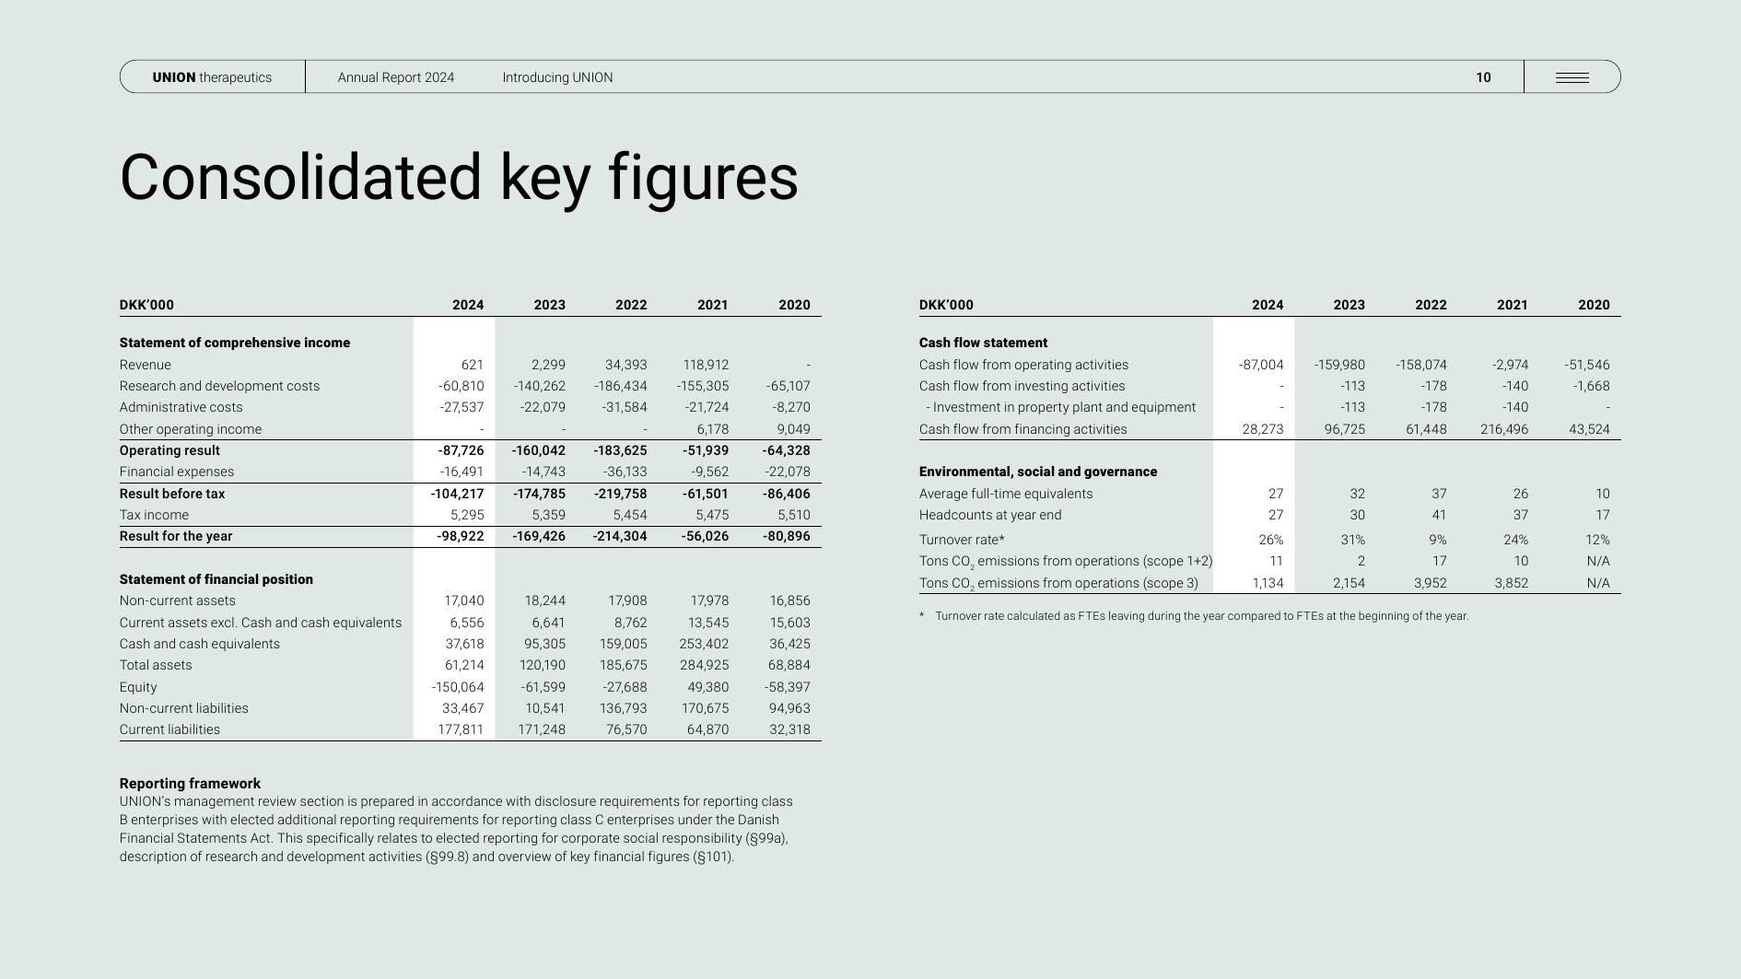Click the "Statement of comprehensive income" heading
The image size is (1741, 979).
[235, 343]
